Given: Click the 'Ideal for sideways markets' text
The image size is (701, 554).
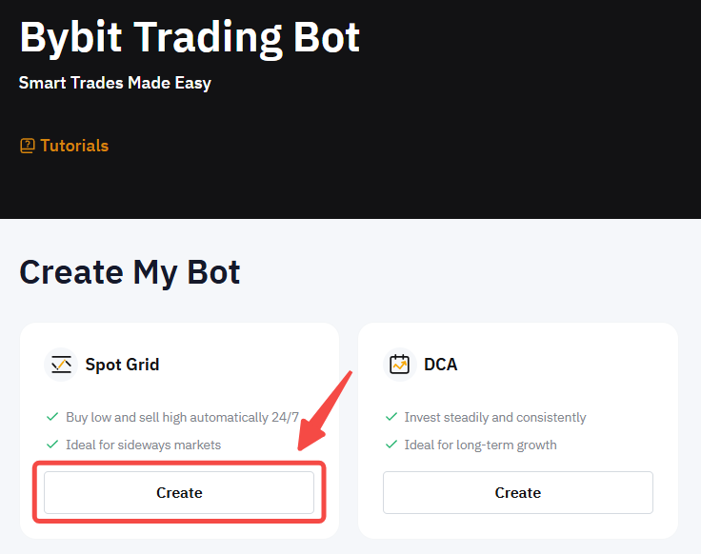Looking at the screenshot, I should (x=143, y=445).
